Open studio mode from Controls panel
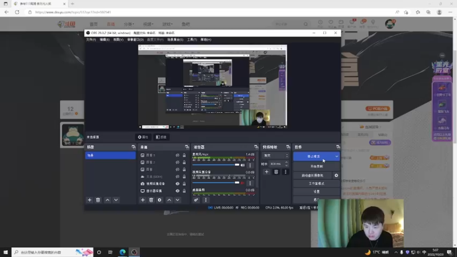Screen dimensions: 457x257 [x=316, y=183]
